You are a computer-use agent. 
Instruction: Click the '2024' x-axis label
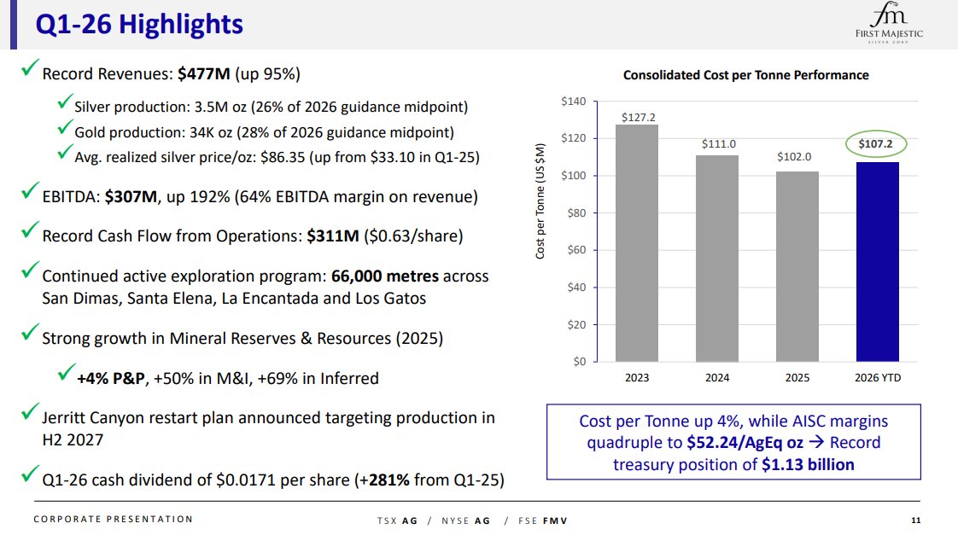tap(717, 378)
